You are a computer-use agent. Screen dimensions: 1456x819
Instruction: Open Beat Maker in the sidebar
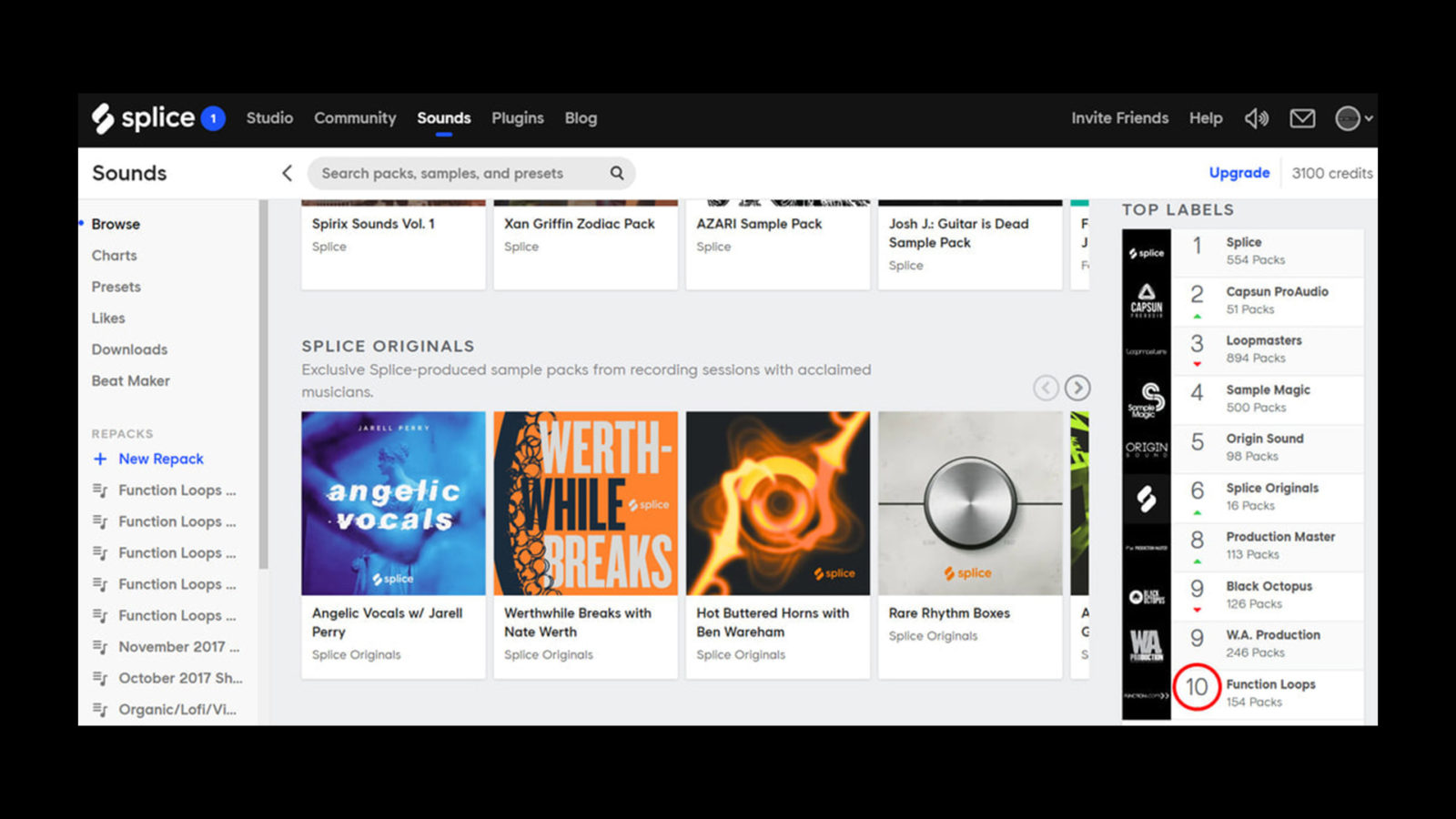tap(130, 380)
